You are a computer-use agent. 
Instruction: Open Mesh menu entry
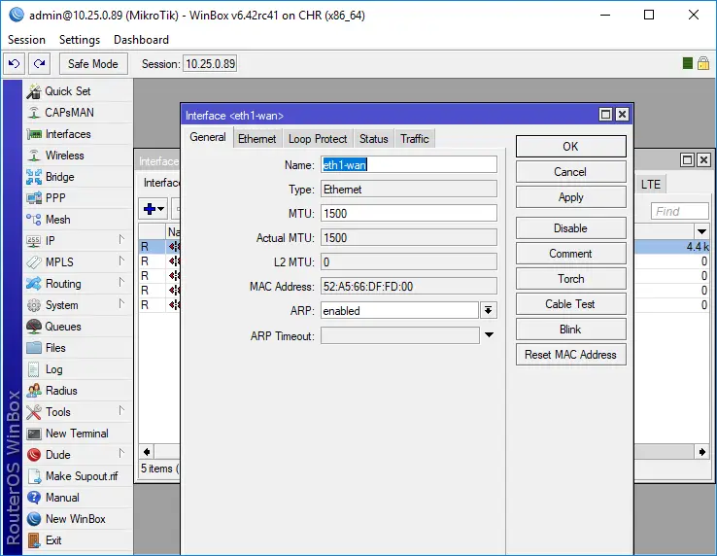[x=78, y=220]
